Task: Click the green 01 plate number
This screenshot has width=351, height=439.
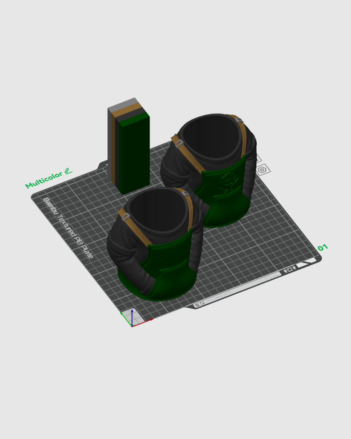Action: point(322,248)
